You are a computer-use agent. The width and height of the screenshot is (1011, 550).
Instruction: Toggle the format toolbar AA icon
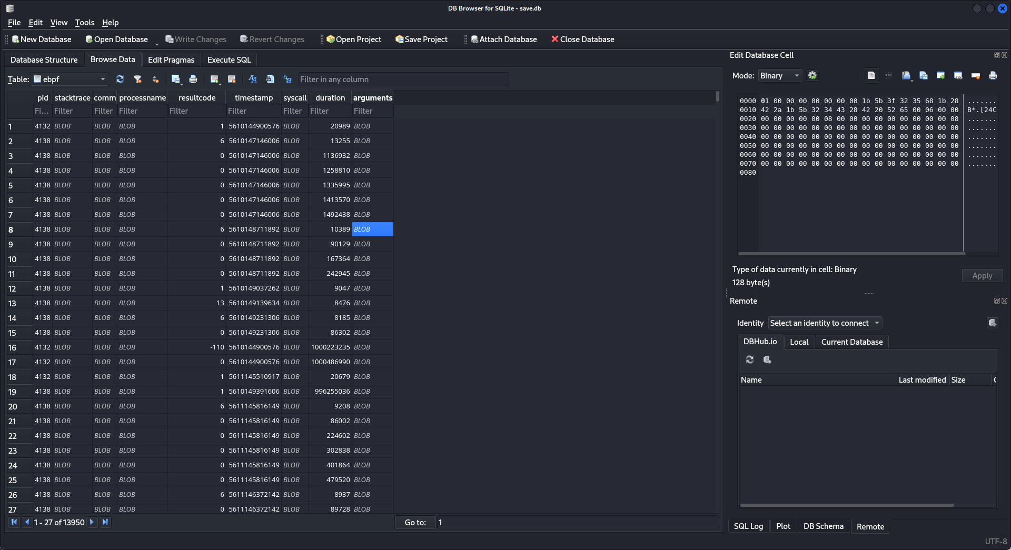click(x=253, y=79)
